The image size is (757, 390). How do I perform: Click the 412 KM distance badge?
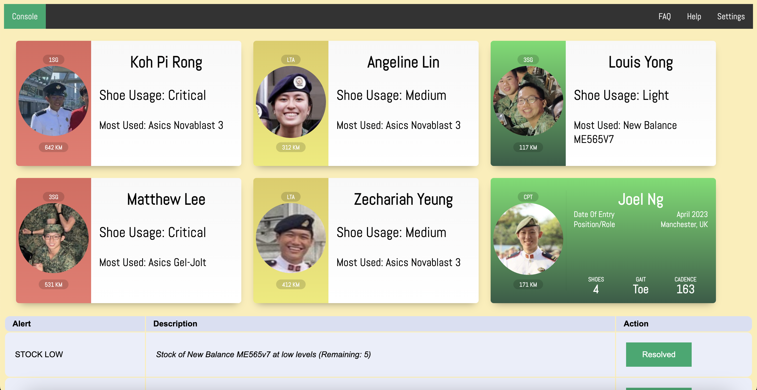tap(291, 285)
